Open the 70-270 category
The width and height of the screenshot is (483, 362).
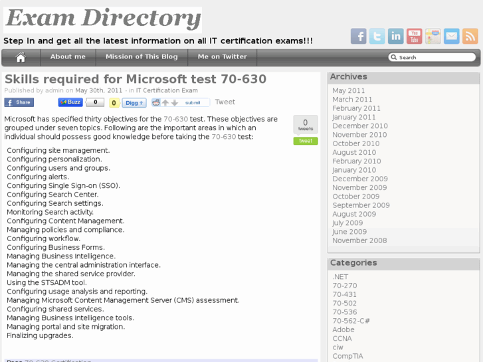[x=345, y=286]
